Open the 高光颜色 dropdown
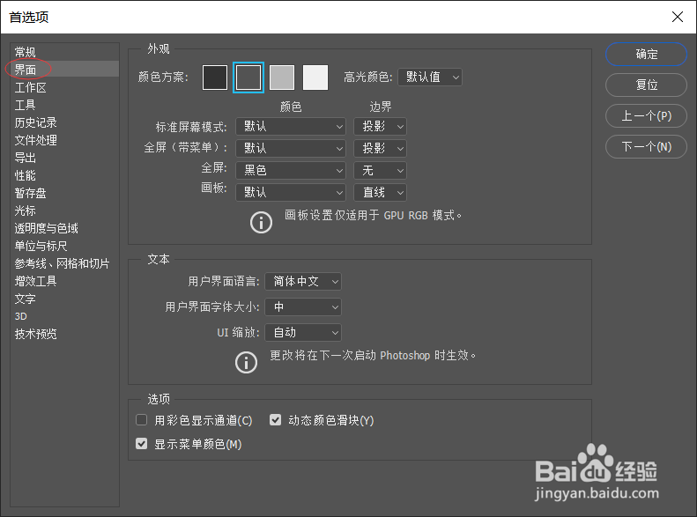Viewport: 697px width, 517px height. tap(430, 78)
